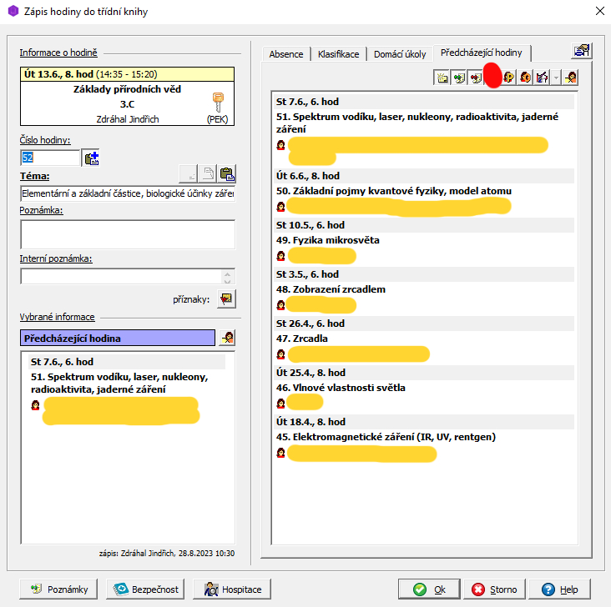This screenshot has height=607, width=611.
Task: Expand dropdown arrow next to pencil toolbar icon
Action: coord(556,77)
